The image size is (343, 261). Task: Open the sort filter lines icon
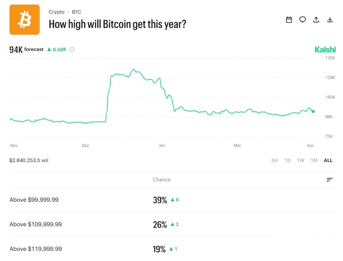coord(330,180)
